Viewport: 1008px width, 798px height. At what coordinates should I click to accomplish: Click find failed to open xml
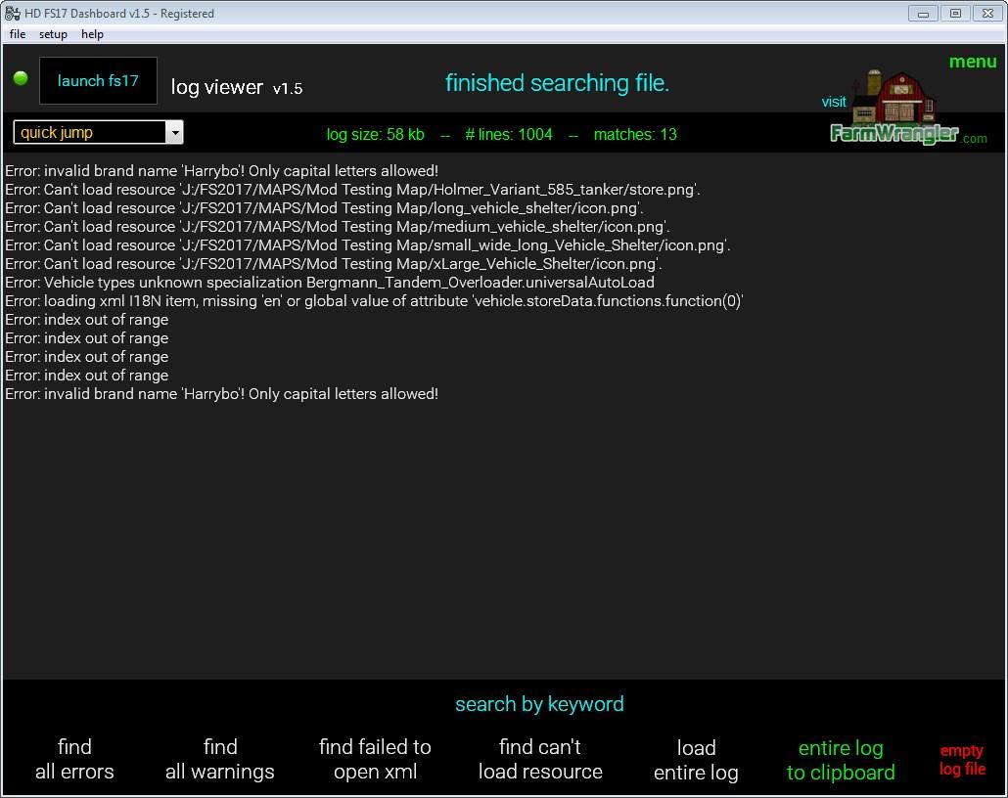pyautogui.click(x=375, y=759)
